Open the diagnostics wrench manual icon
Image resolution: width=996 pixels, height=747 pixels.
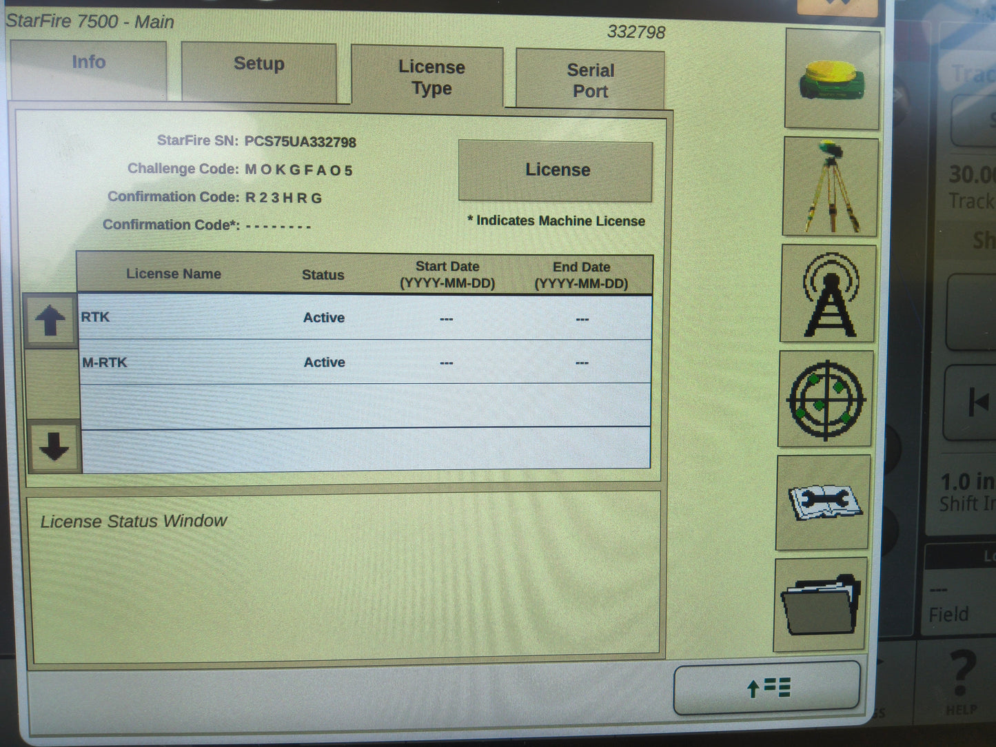tap(823, 503)
